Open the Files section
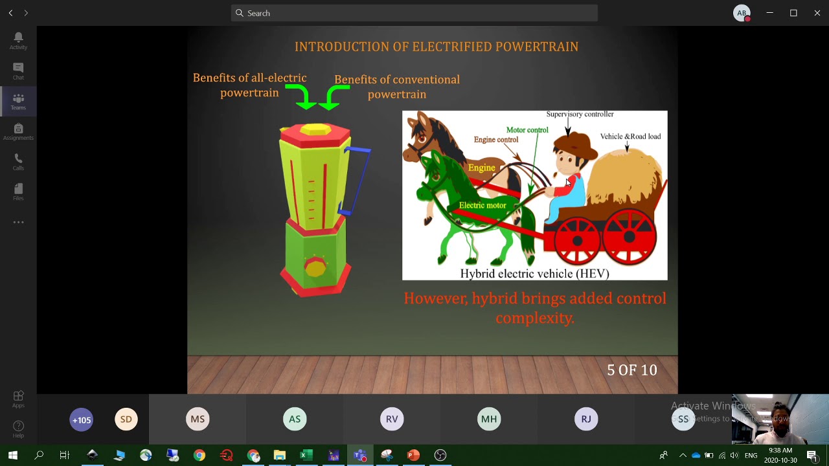Image resolution: width=829 pixels, height=466 pixels. point(18,192)
